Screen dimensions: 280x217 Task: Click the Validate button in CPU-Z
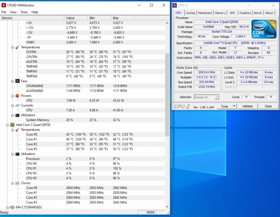point(247,106)
